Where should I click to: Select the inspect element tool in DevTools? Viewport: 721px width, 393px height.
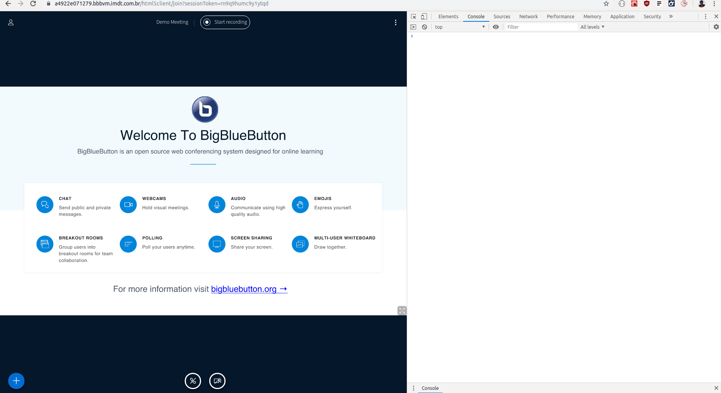click(x=413, y=16)
